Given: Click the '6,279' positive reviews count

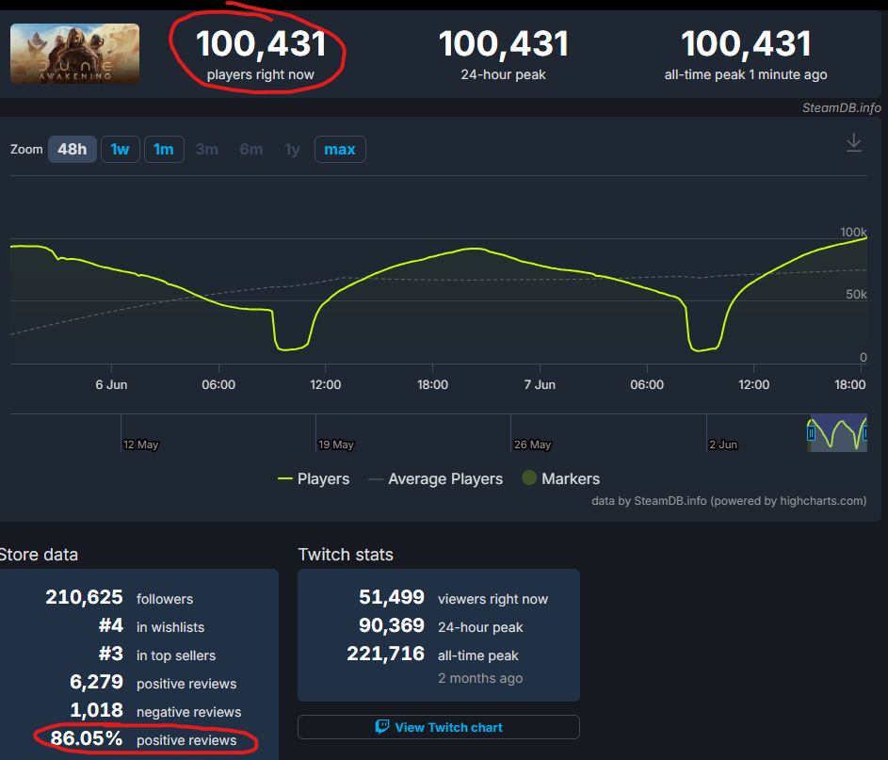Looking at the screenshot, I should click(96, 682).
